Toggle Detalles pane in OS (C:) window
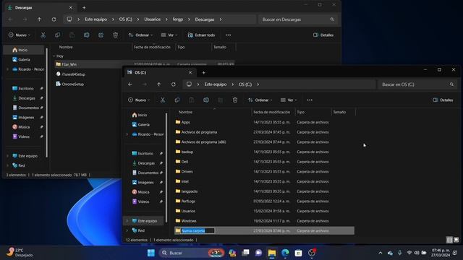 pyautogui.click(x=443, y=100)
